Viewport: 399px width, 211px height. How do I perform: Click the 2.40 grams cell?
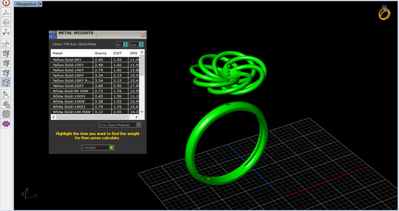point(102,60)
